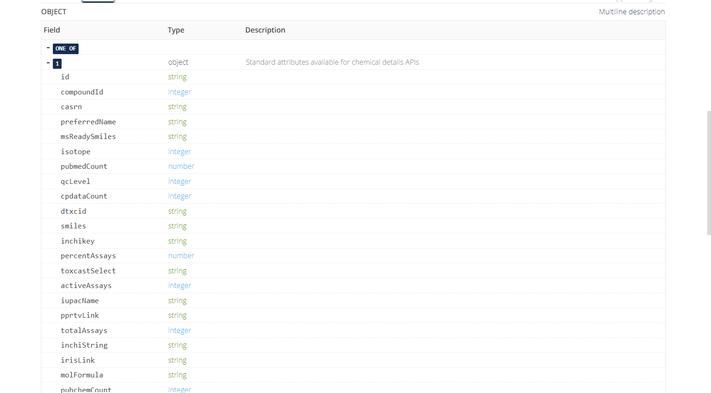Click the pprtvLink field name

coord(80,316)
